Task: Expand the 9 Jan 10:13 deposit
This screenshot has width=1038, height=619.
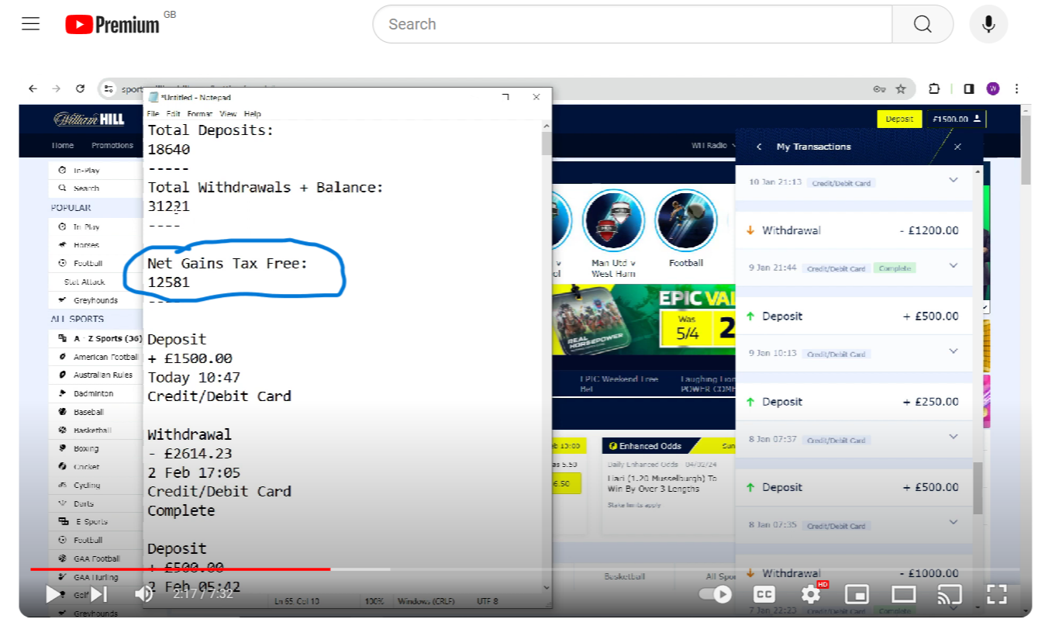Action: click(953, 351)
